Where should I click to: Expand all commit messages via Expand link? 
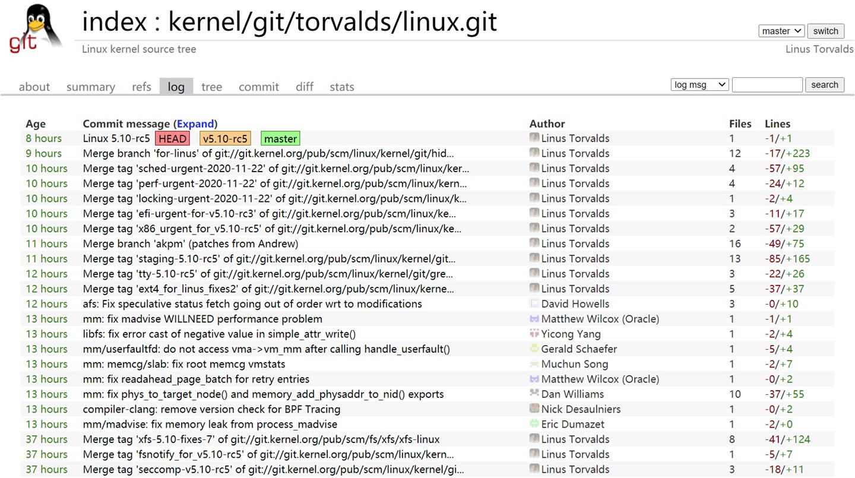pyautogui.click(x=195, y=124)
